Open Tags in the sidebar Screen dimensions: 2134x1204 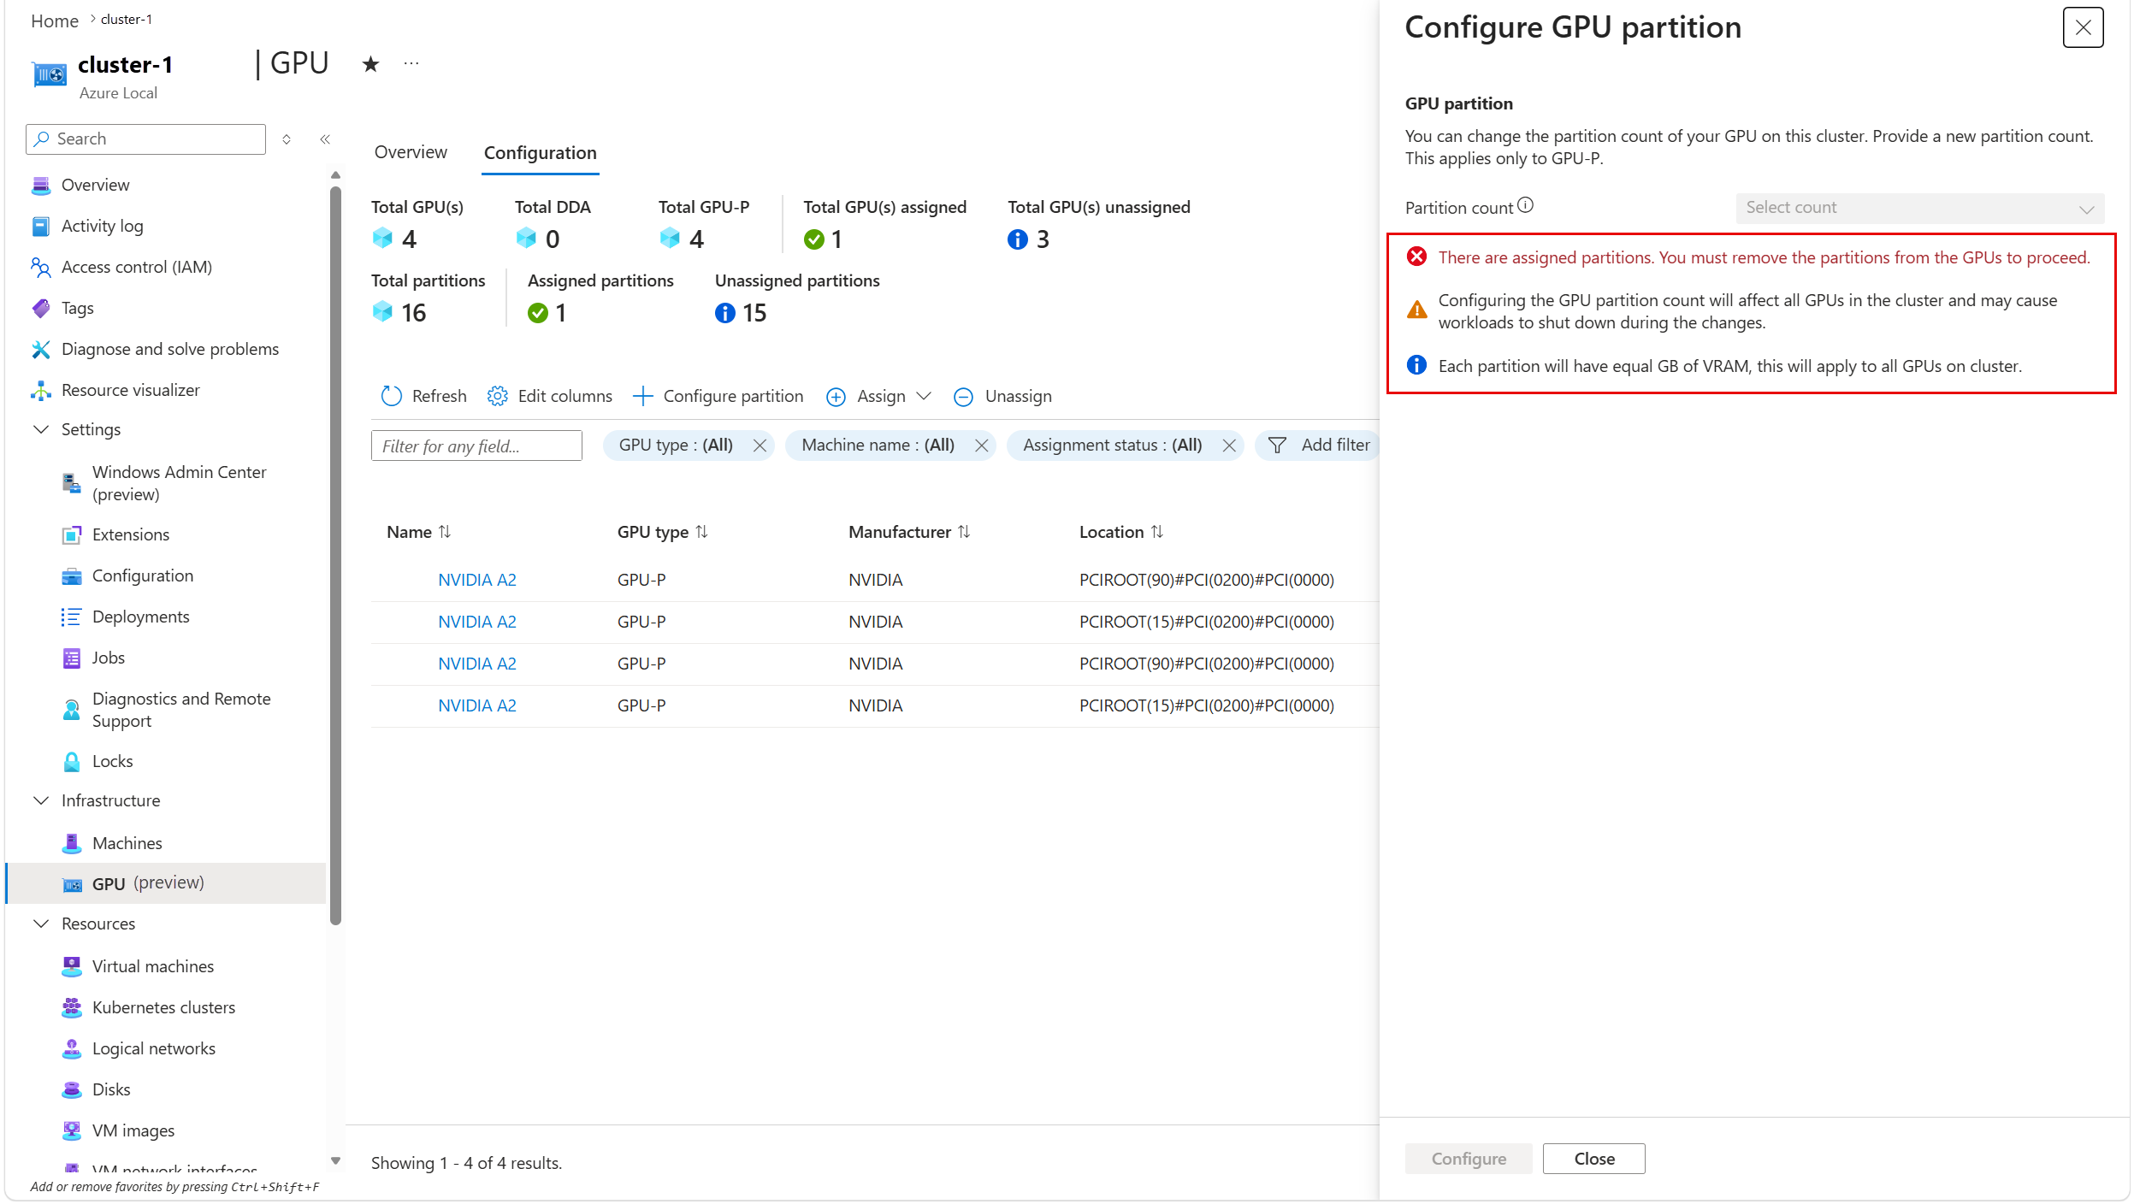78,308
